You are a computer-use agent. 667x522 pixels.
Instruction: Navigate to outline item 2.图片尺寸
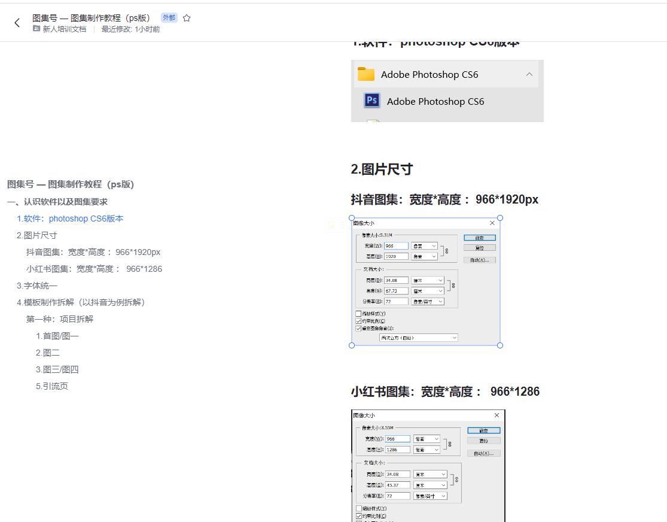click(36, 235)
